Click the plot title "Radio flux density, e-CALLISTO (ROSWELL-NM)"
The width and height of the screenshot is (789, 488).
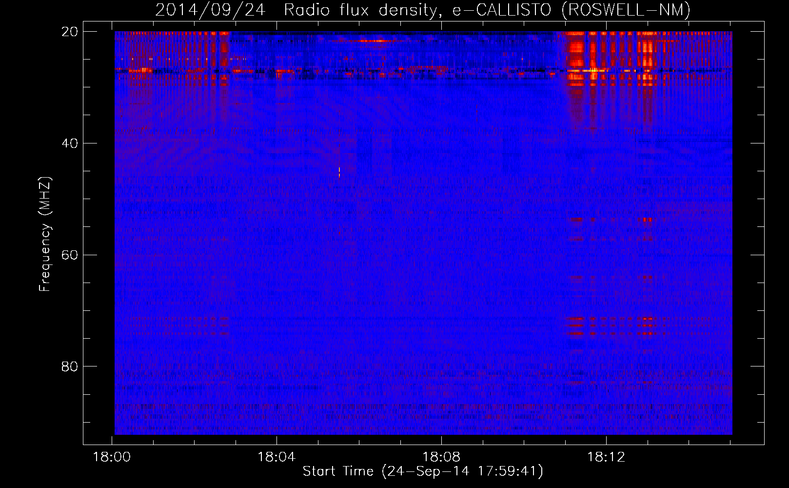pyautogui.click(x=487, y=10)
